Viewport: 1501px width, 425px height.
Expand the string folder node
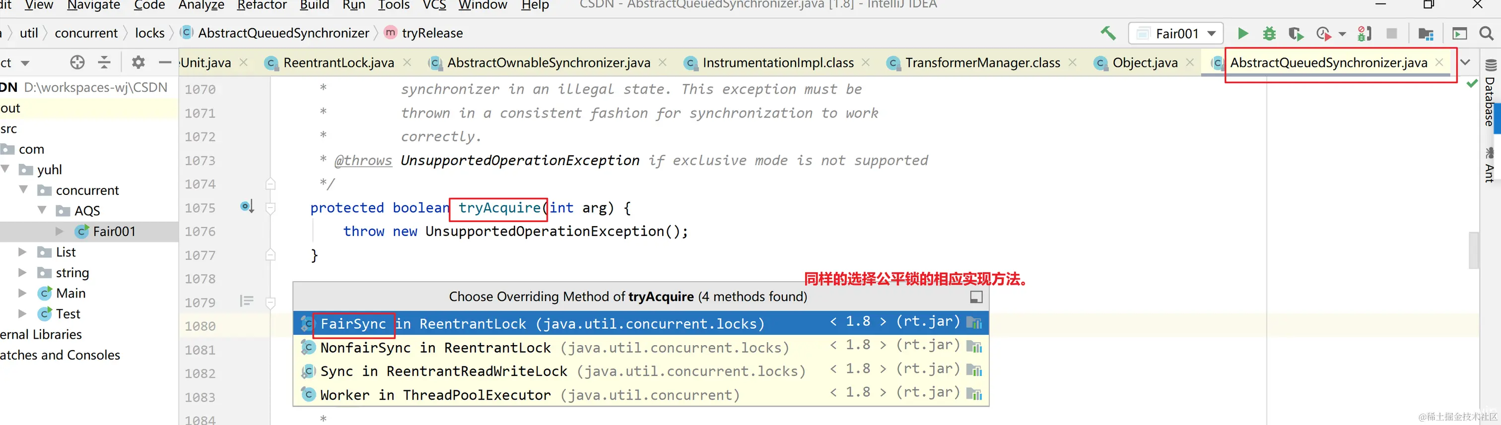pyautogui.click(x=22, y=272)
